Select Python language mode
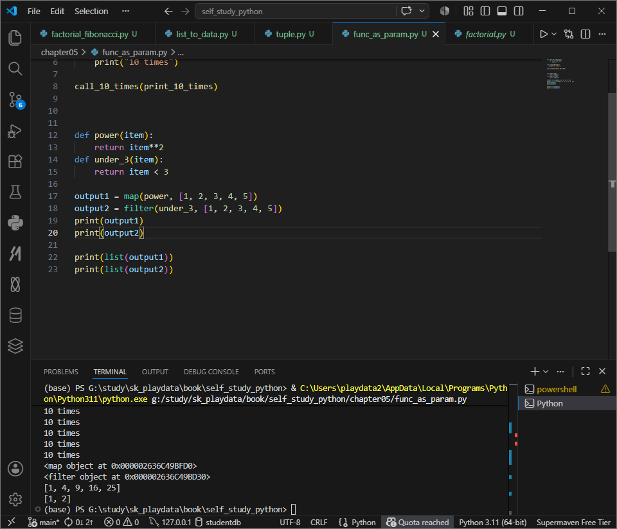This screenshot has height=529, width=617. click(x=363, y=522)
